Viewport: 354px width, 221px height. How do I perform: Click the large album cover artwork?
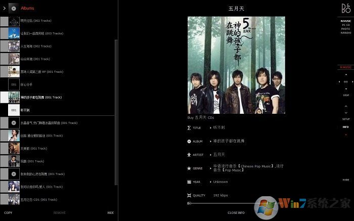pyautogui.click(x=236, y=65)
